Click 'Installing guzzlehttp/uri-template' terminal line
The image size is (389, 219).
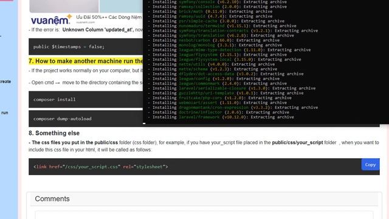(225, 93)
